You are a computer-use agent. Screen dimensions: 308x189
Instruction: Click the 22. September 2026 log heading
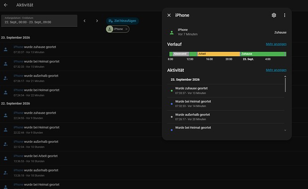pyautogui.click(x=16, y=103)
